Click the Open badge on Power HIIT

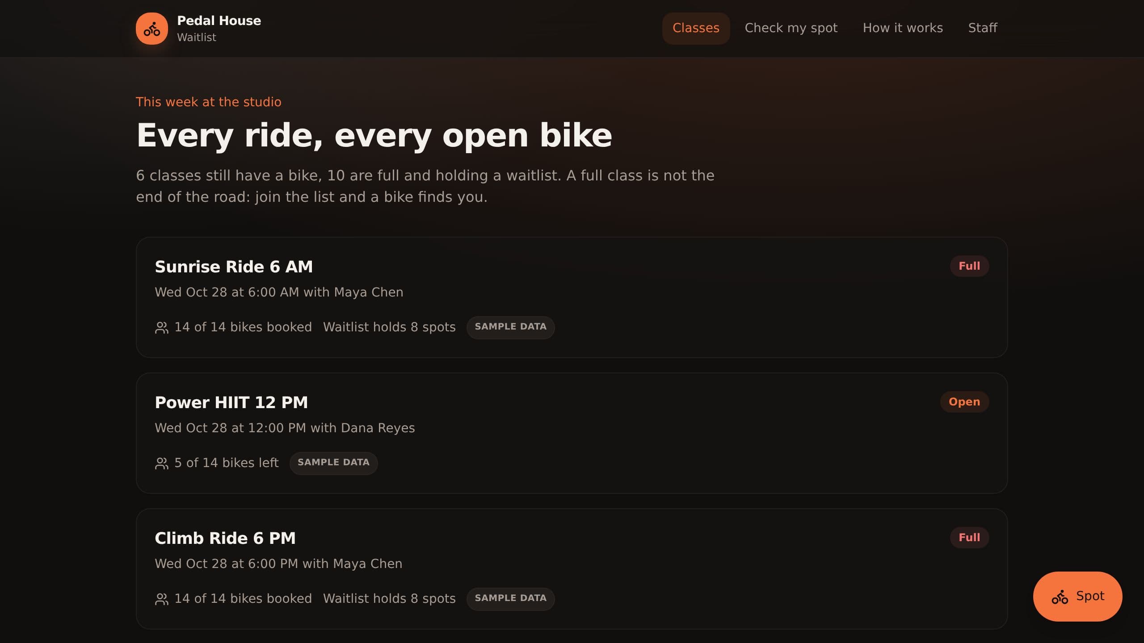pos(964,402)
